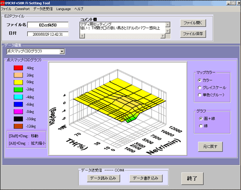The height and width of the screenshot is (190, 241).
Task: Click the ファイル保存 button
Action: (193, 34)
